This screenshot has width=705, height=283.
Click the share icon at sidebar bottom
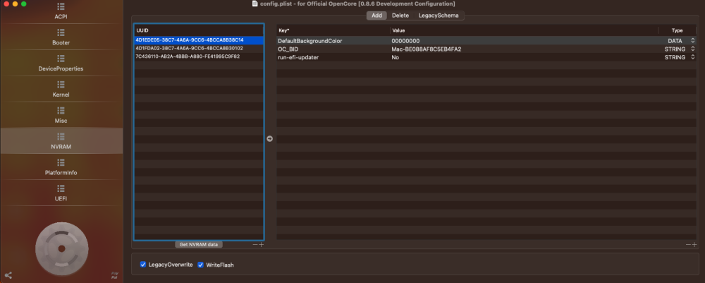[x=8, y=275]
